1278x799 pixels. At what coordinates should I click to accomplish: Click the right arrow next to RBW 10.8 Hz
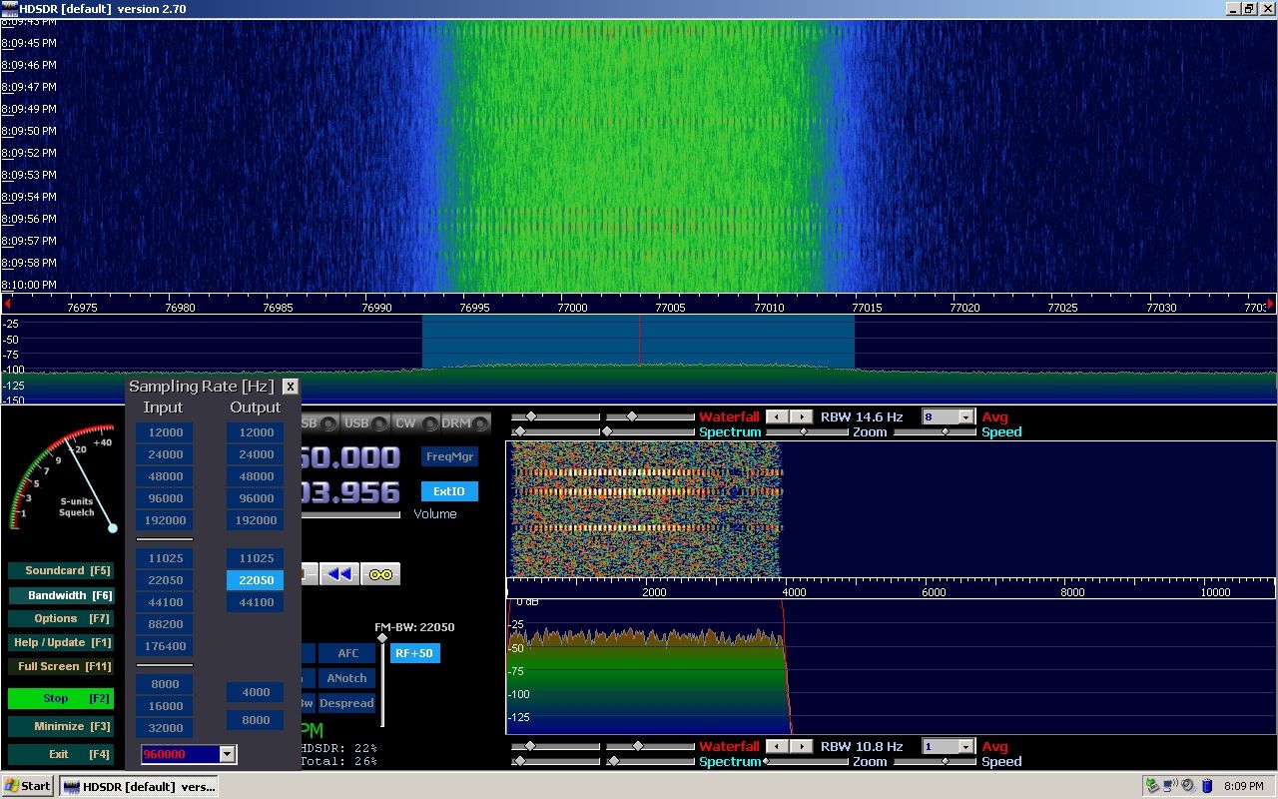[801, 746]
